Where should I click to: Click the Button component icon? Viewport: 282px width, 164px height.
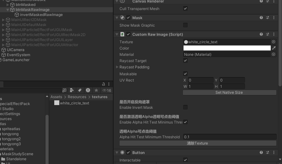122,152
